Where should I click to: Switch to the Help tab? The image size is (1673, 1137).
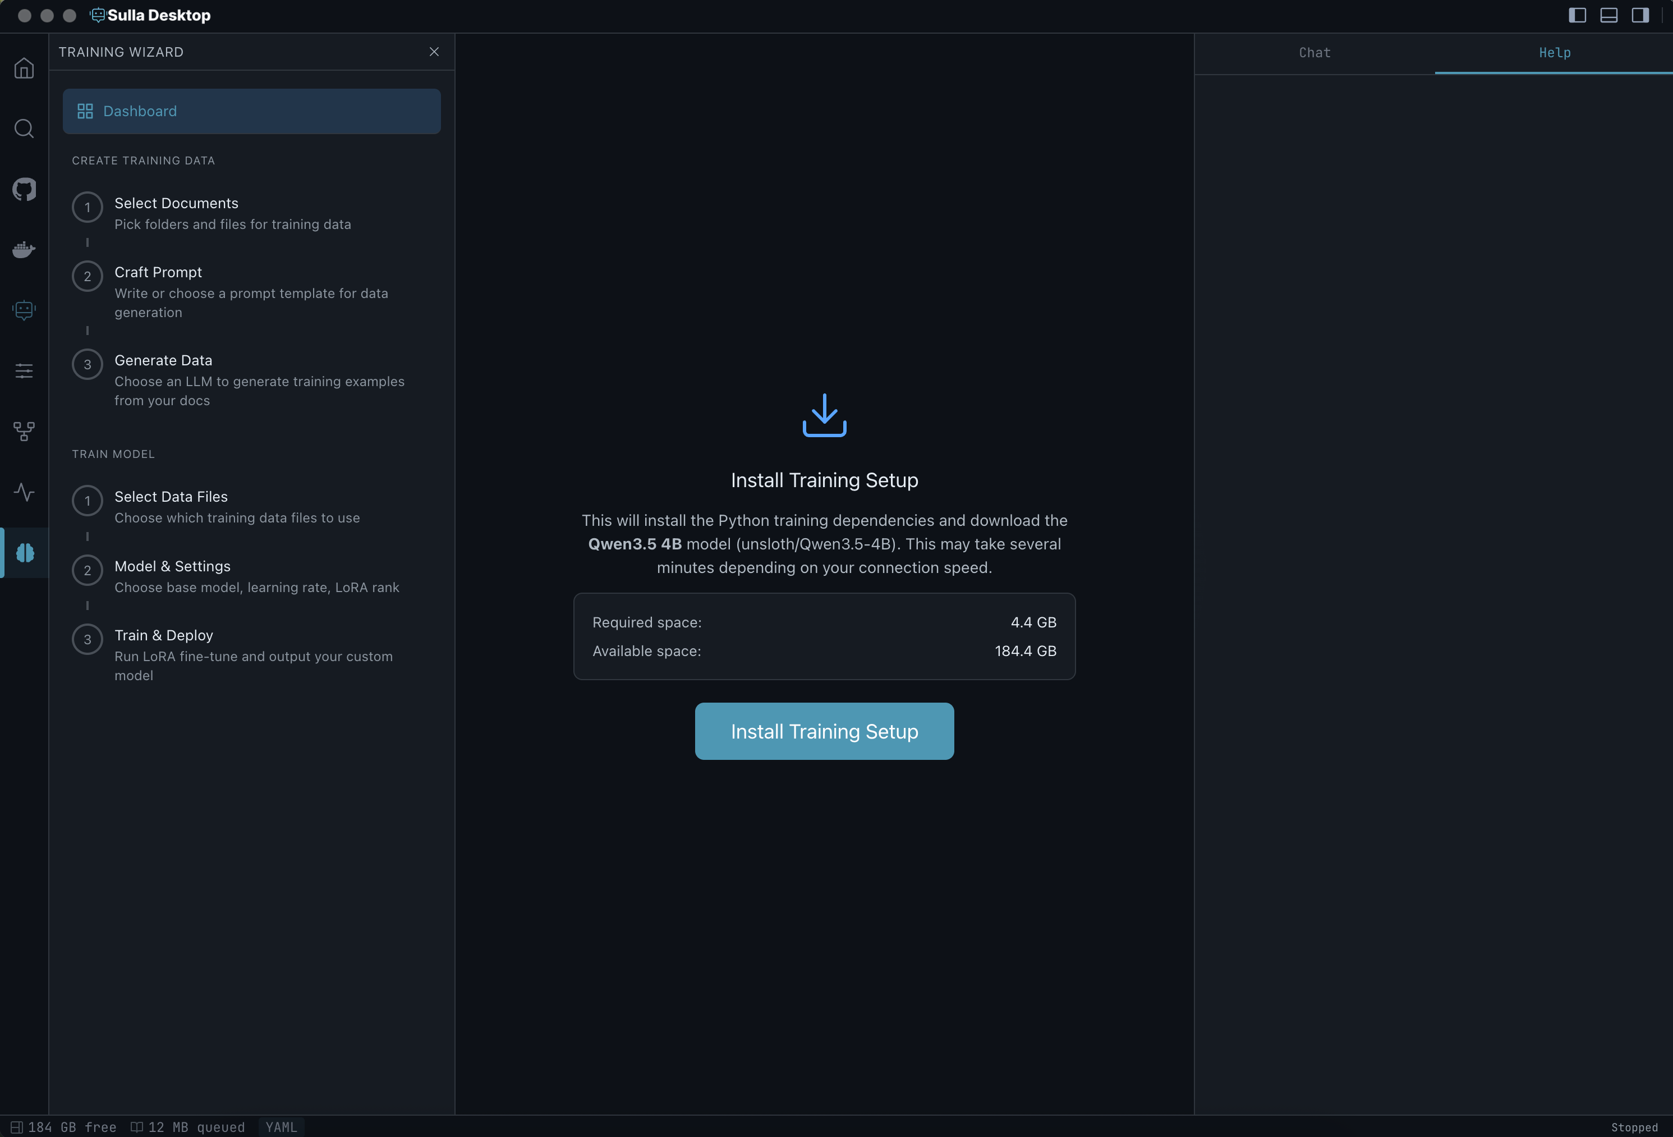click(x=1554, y=53)
